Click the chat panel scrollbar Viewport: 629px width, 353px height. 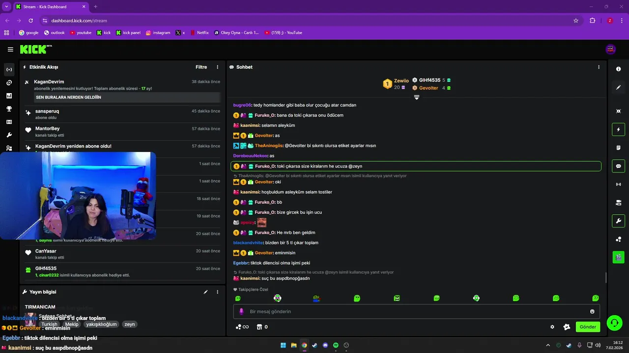(x=605, y=277)
